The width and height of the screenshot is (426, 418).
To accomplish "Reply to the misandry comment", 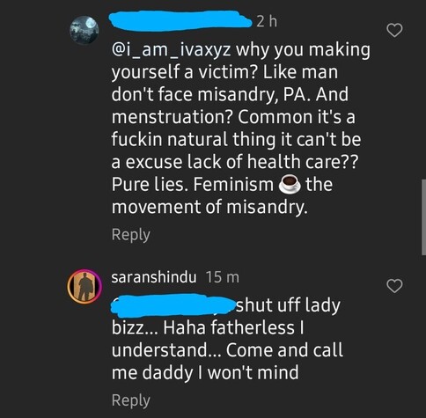I will point(131,235).
